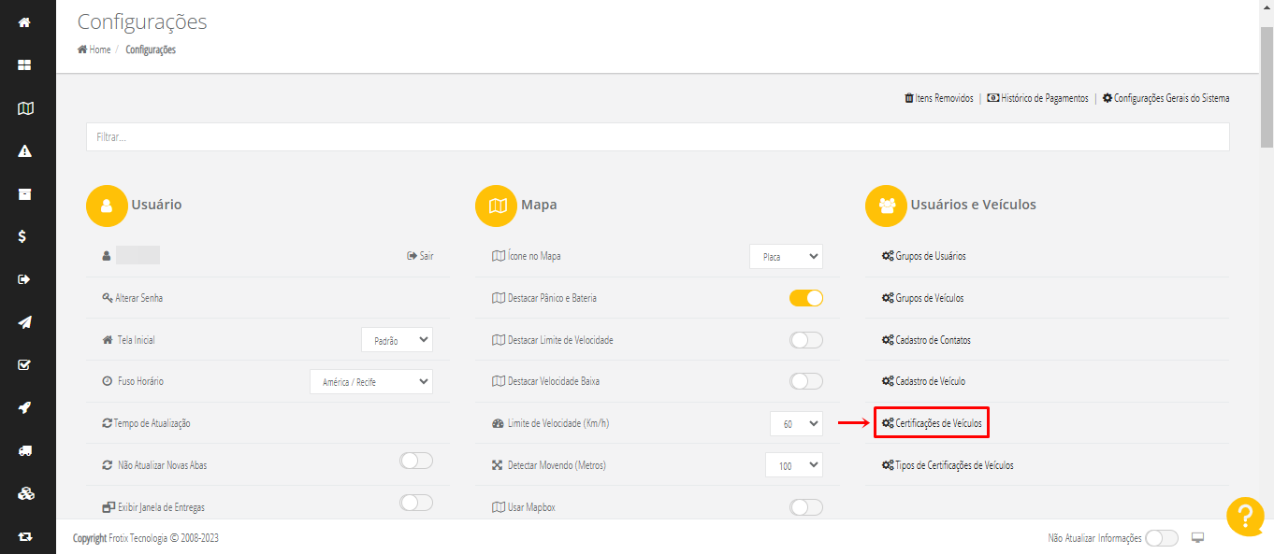Click the rocket icon in the sidebar
The height and width of the screenshot is (554, 1274).
click(x=25, y=407)
